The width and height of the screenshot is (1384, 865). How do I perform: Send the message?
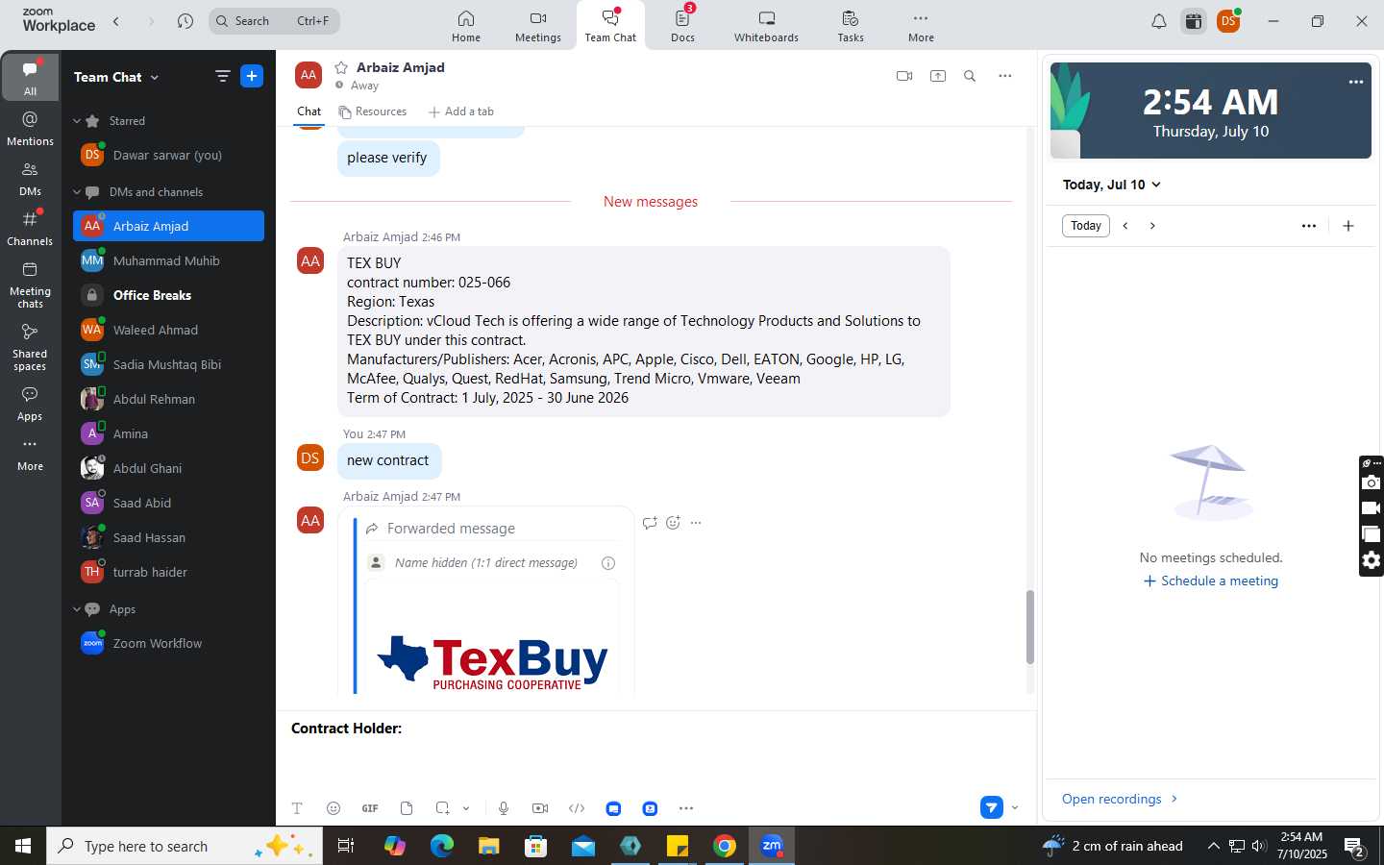[x=992, y=807]
